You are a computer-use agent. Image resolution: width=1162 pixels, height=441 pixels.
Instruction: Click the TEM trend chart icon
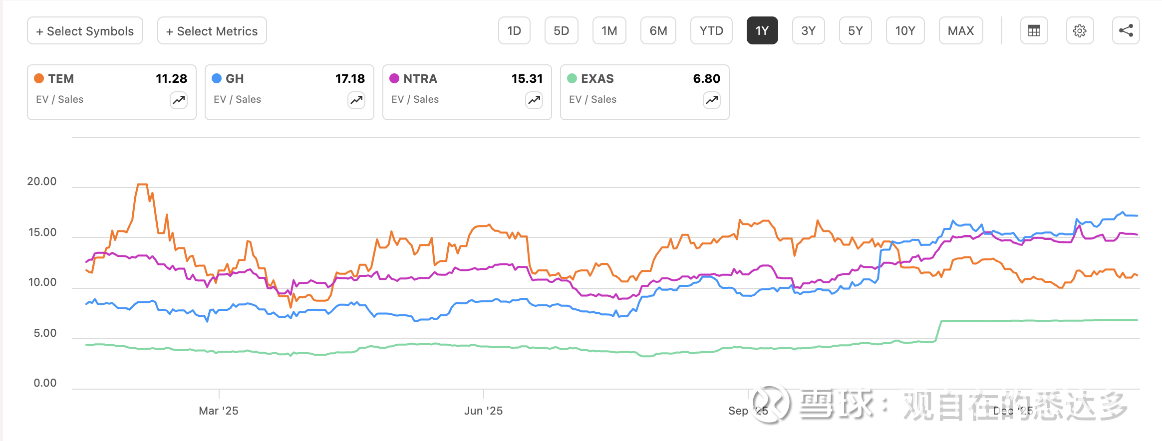point(179,100)
